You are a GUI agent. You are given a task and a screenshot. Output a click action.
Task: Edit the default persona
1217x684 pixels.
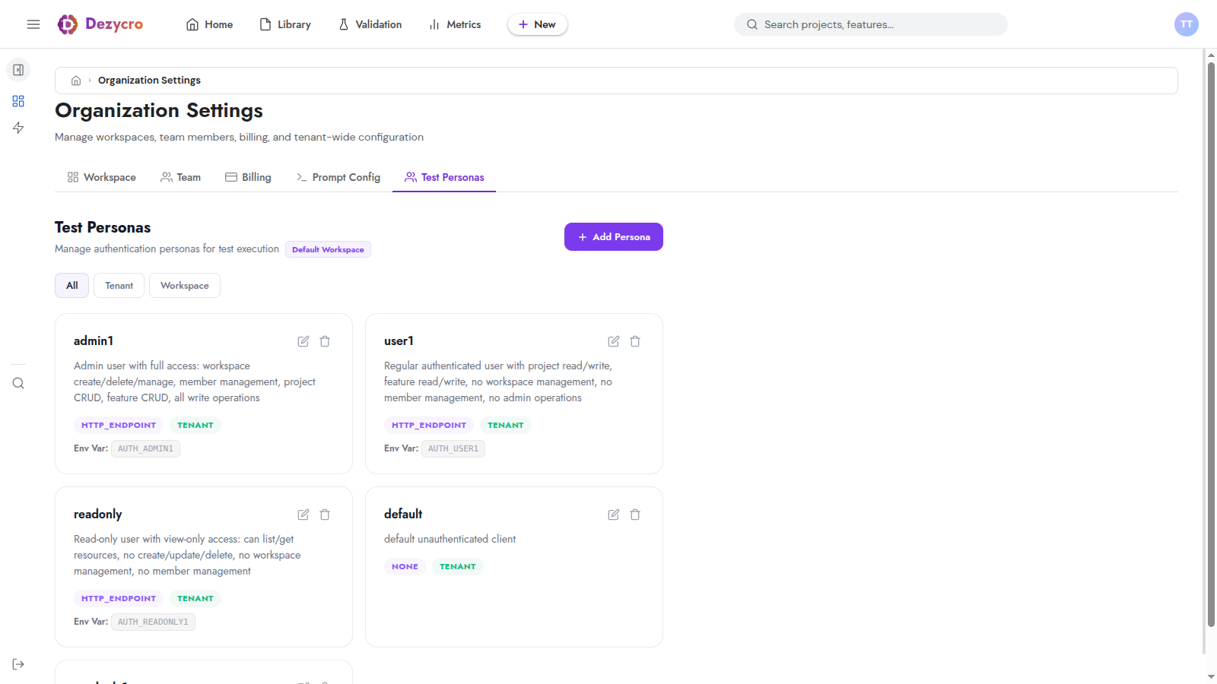point(614,515)
